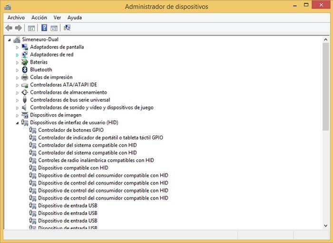Minimize the Administrador de dispositivos window
This screenshot has height=243, width=333.
point(295,5)
